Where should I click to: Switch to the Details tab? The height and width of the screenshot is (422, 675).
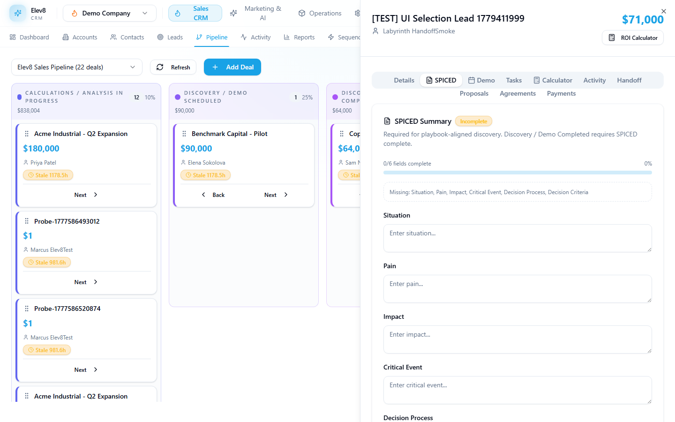tap(404, 80)
